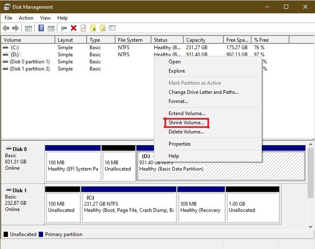
Task: Click the Connect/Rescan disk toolbar icon
Action: coord(64,28)
